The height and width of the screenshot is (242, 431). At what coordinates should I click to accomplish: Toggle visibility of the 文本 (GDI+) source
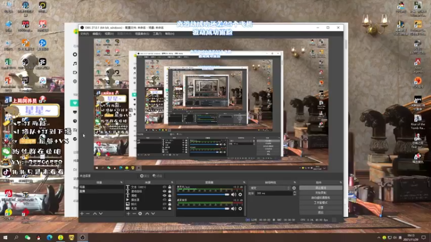(164, 187)
